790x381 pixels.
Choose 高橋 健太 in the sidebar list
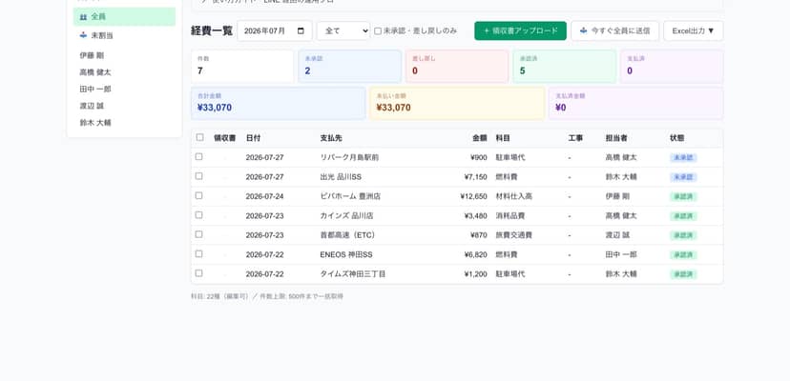tap(95, 72)
